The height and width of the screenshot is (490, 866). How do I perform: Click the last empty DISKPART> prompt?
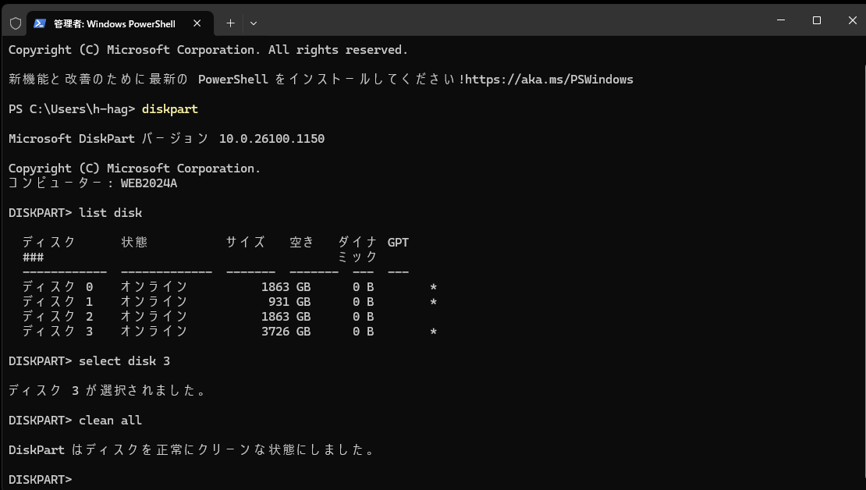pyautogui.click(x=41, y=480)
